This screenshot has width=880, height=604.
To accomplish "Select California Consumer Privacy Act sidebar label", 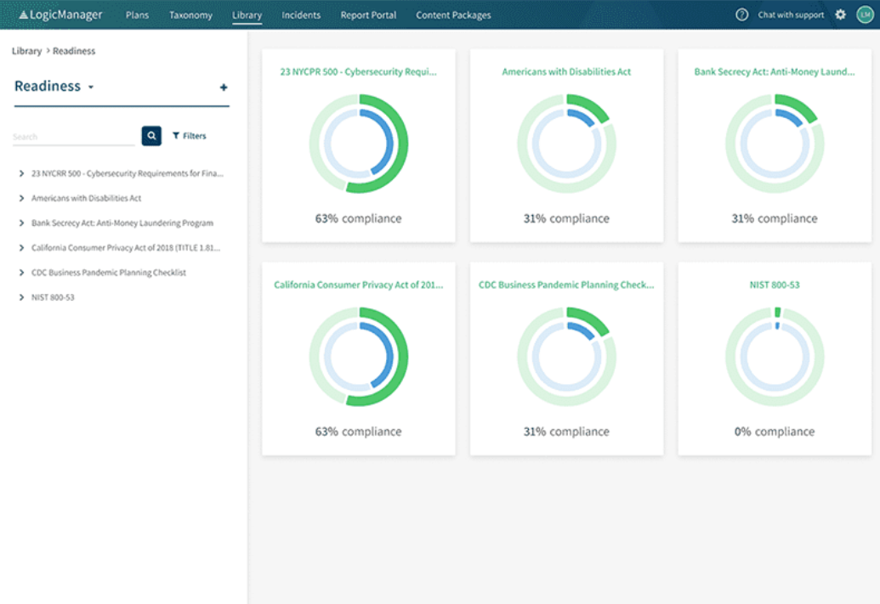I will coord(126,248).
